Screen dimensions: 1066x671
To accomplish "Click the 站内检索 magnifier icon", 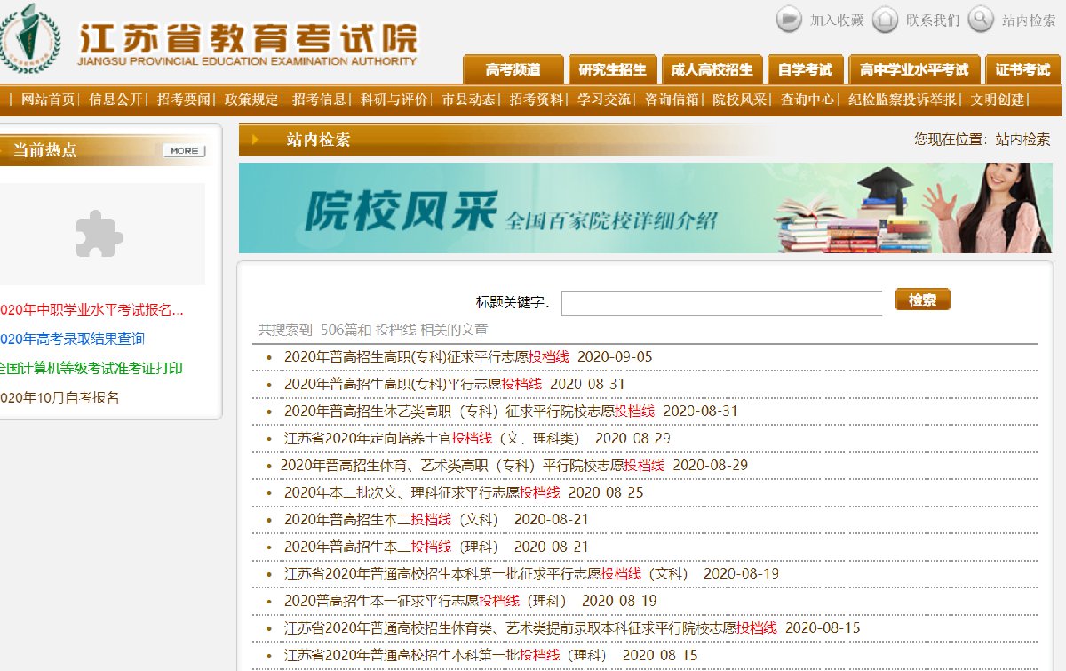I will point(980,19).
